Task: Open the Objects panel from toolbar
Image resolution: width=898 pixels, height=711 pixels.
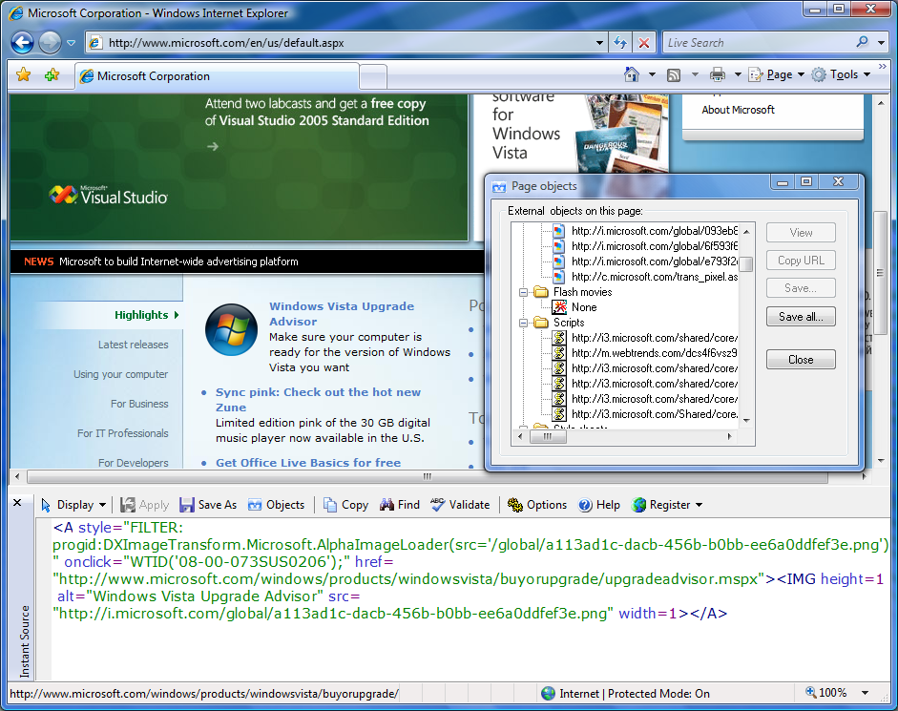Action: [x=276, y=505]
